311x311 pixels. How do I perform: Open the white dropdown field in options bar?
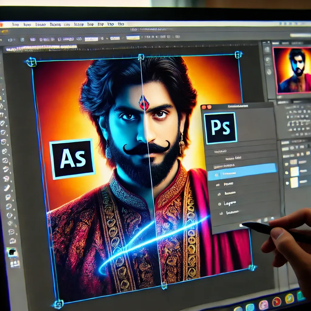pyautogui.click(x=91, y=39)
